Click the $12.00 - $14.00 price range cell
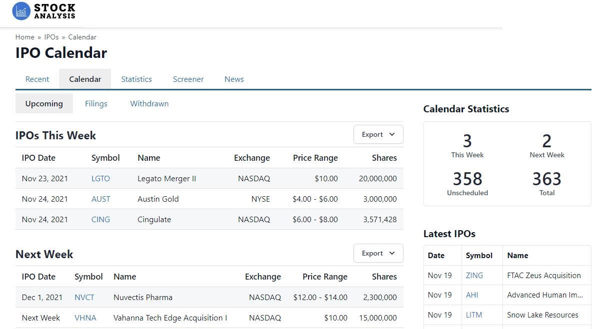Screen dimensions: 604x329 320,297
